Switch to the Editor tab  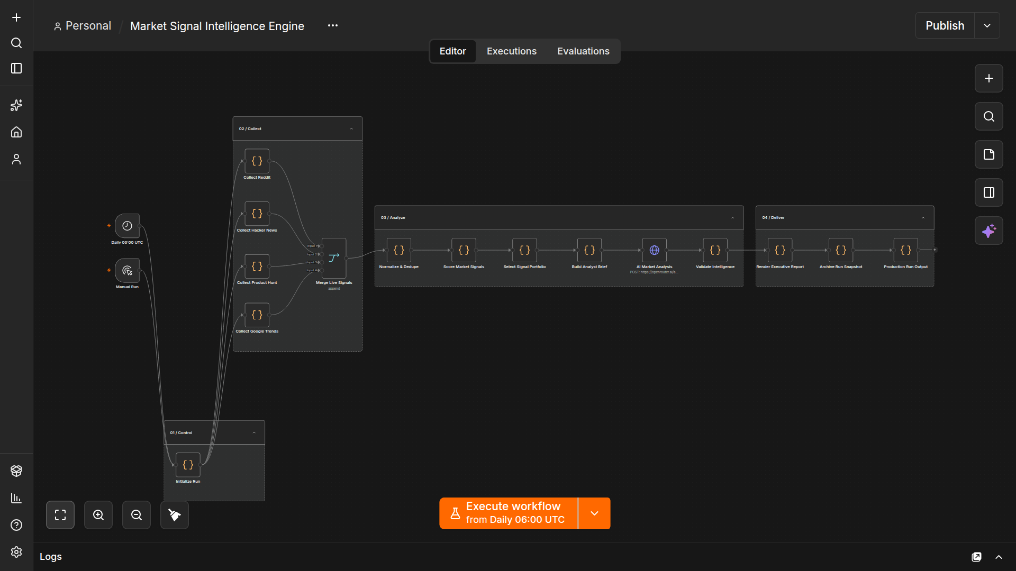click(x=452, y=51)
